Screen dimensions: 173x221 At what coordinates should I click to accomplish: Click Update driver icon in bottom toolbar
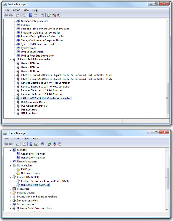click(x=49, y=144)
